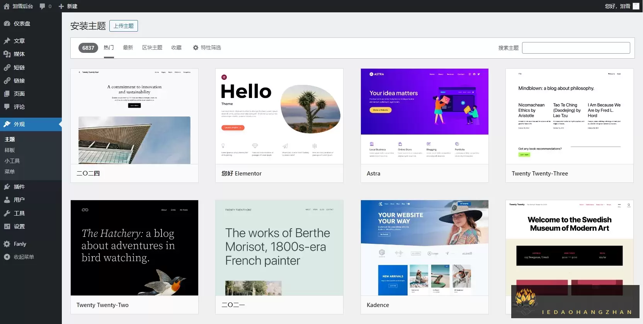
Task: Click the 短链 link icon
Action: pos(7,67)
